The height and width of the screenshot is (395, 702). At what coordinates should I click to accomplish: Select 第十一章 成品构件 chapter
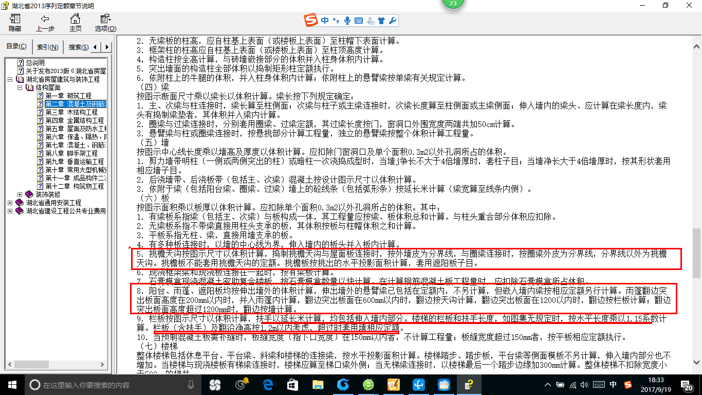point(76,178)
